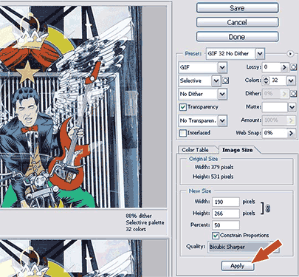Switch to the Color Table tab
Screen dimensions: 299x277
(x=196, y=150)
